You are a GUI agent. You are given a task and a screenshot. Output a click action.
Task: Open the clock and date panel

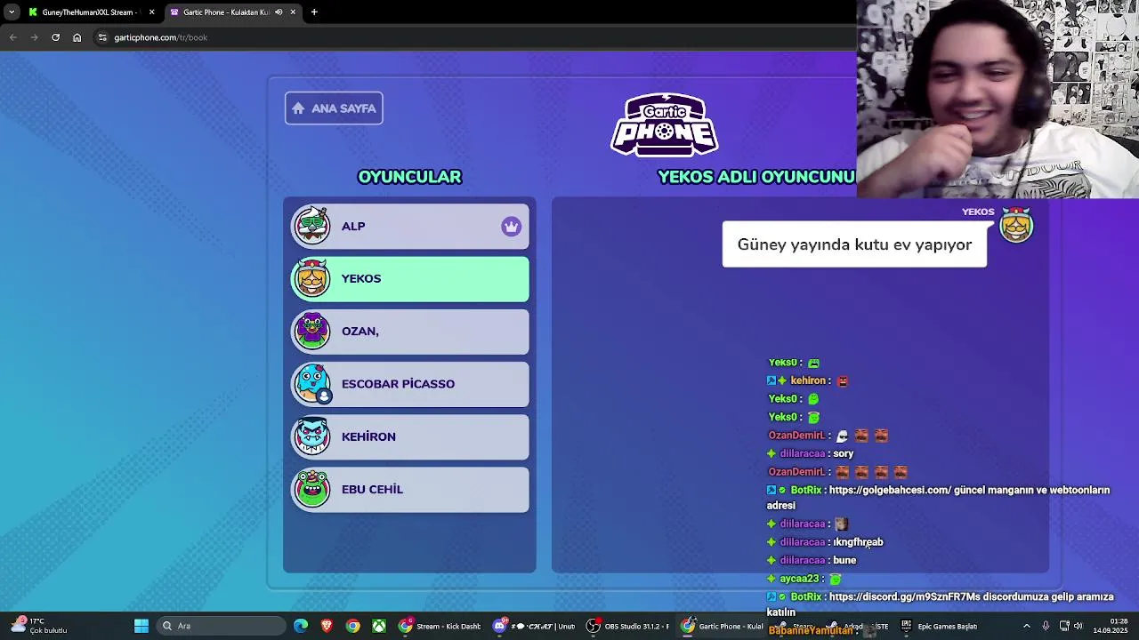1111,626
